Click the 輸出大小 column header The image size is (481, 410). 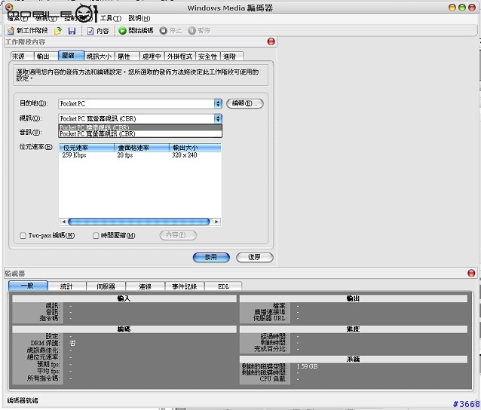195,148
